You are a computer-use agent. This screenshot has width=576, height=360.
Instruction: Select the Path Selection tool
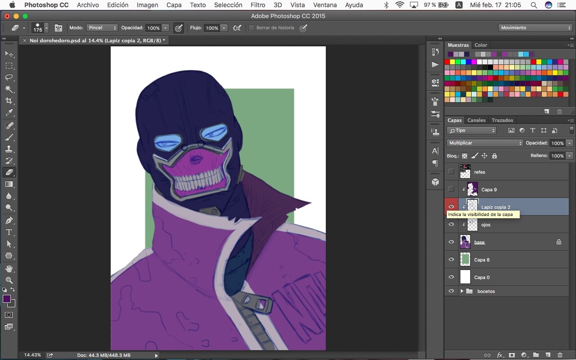(x=9, y=244)
